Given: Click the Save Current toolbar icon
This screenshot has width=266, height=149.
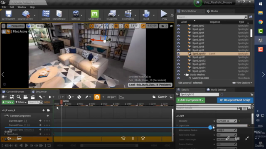Looking at the screenshot, I should click(8, 15).
